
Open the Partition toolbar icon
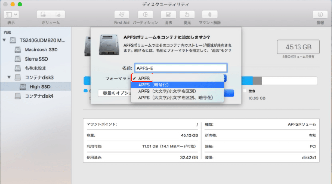pos(145,14)
